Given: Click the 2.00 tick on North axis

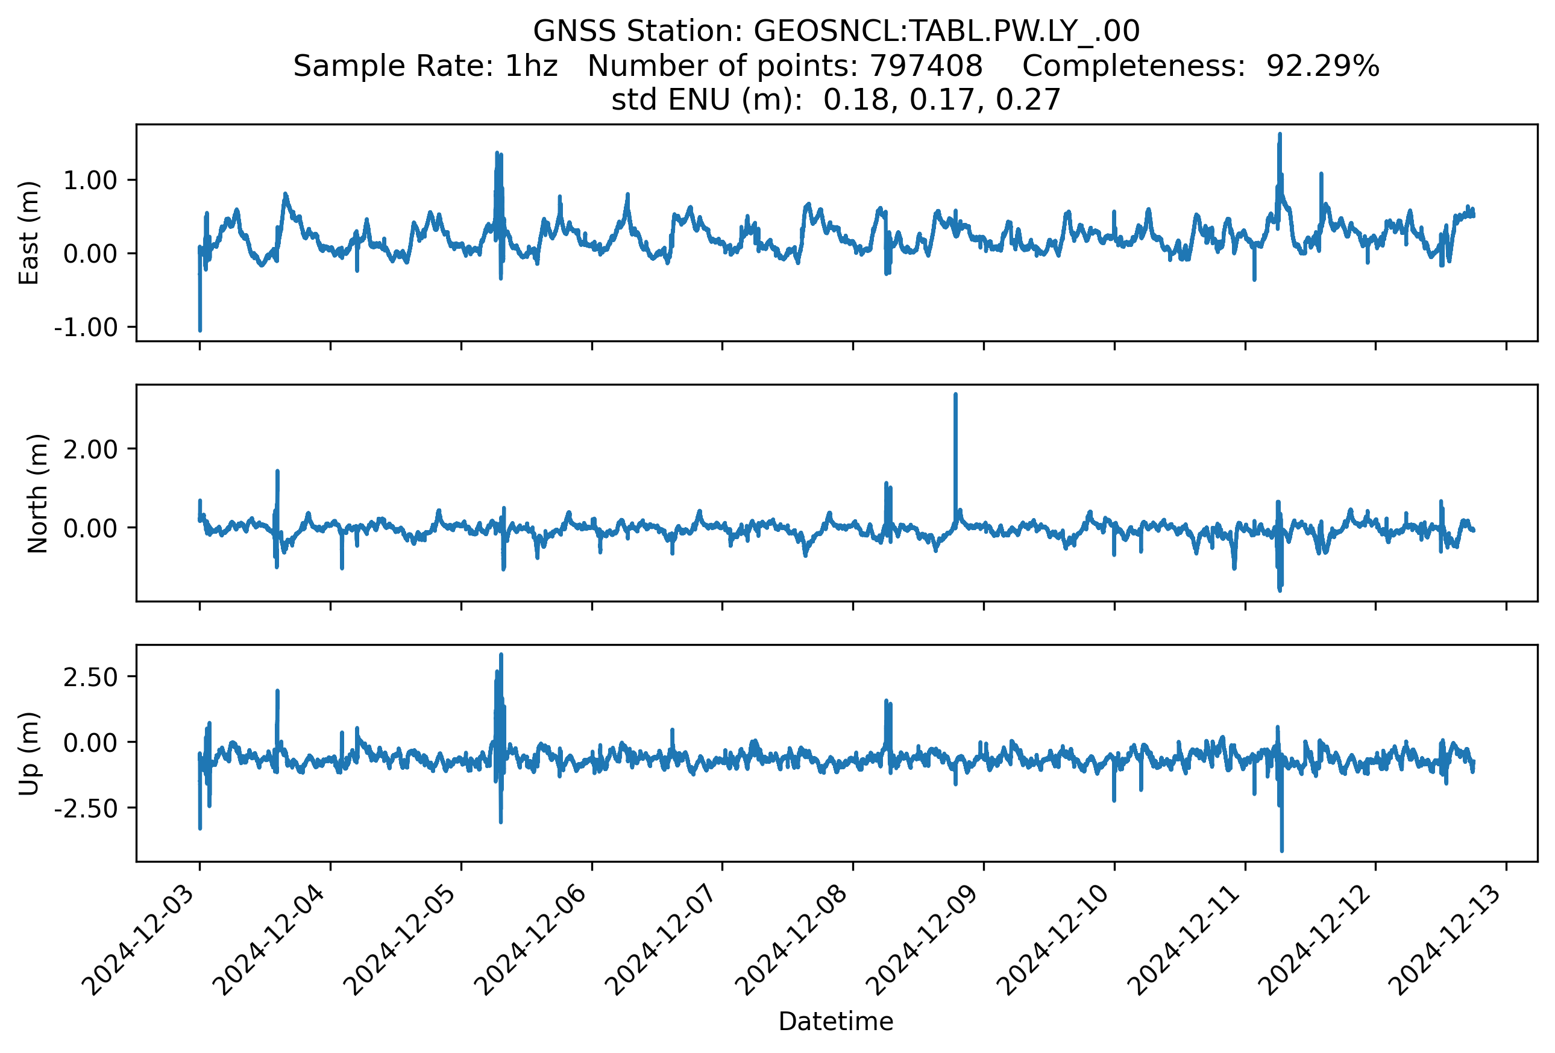Looking at the screenshot, I should [x=90, y=449].
